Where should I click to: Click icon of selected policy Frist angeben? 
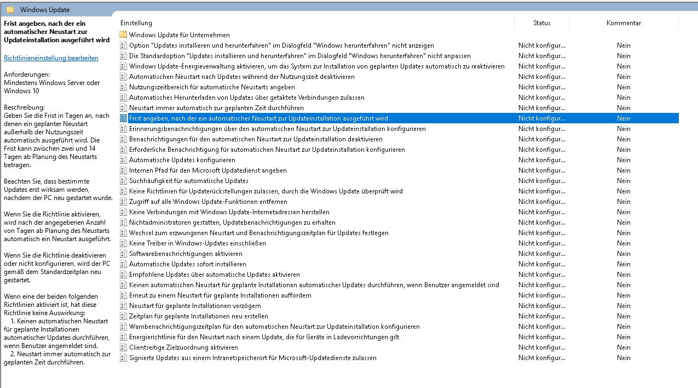coord(123,118)
